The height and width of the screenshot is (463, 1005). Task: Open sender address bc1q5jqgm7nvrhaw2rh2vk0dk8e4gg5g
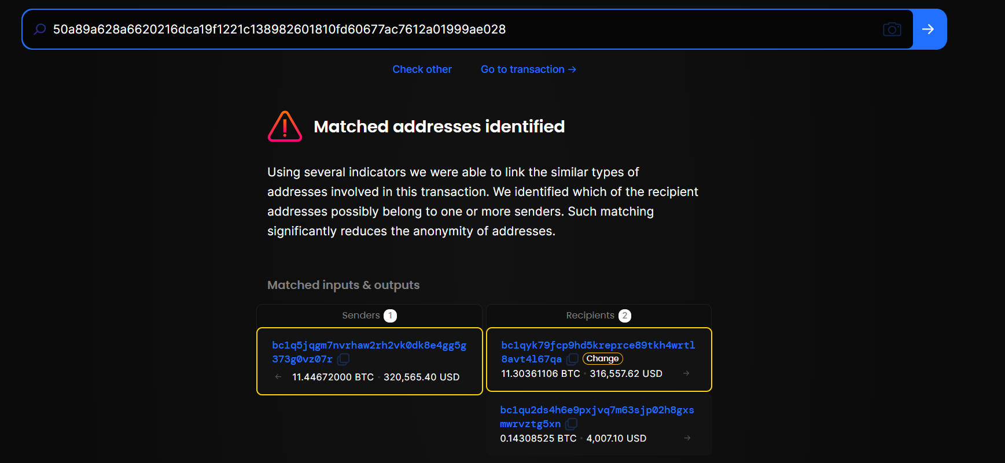pos(369,345)
